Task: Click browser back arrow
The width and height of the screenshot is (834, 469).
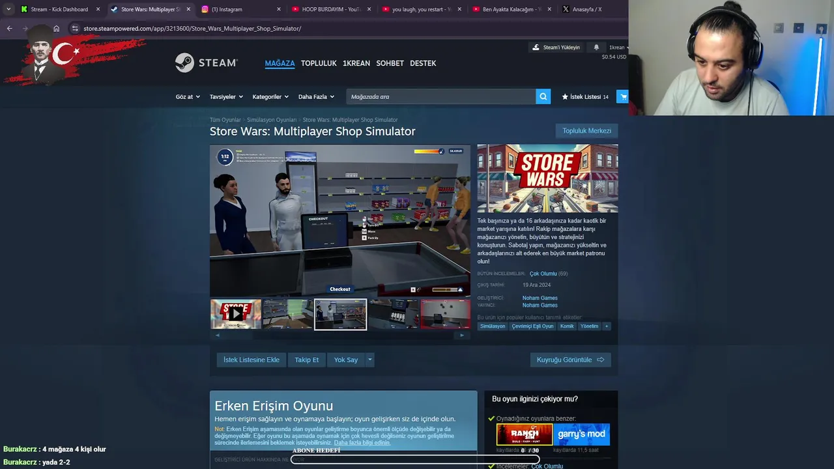Action: [x=9, y=29]
